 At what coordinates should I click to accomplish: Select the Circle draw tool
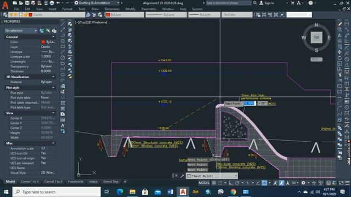pos(63,57)
